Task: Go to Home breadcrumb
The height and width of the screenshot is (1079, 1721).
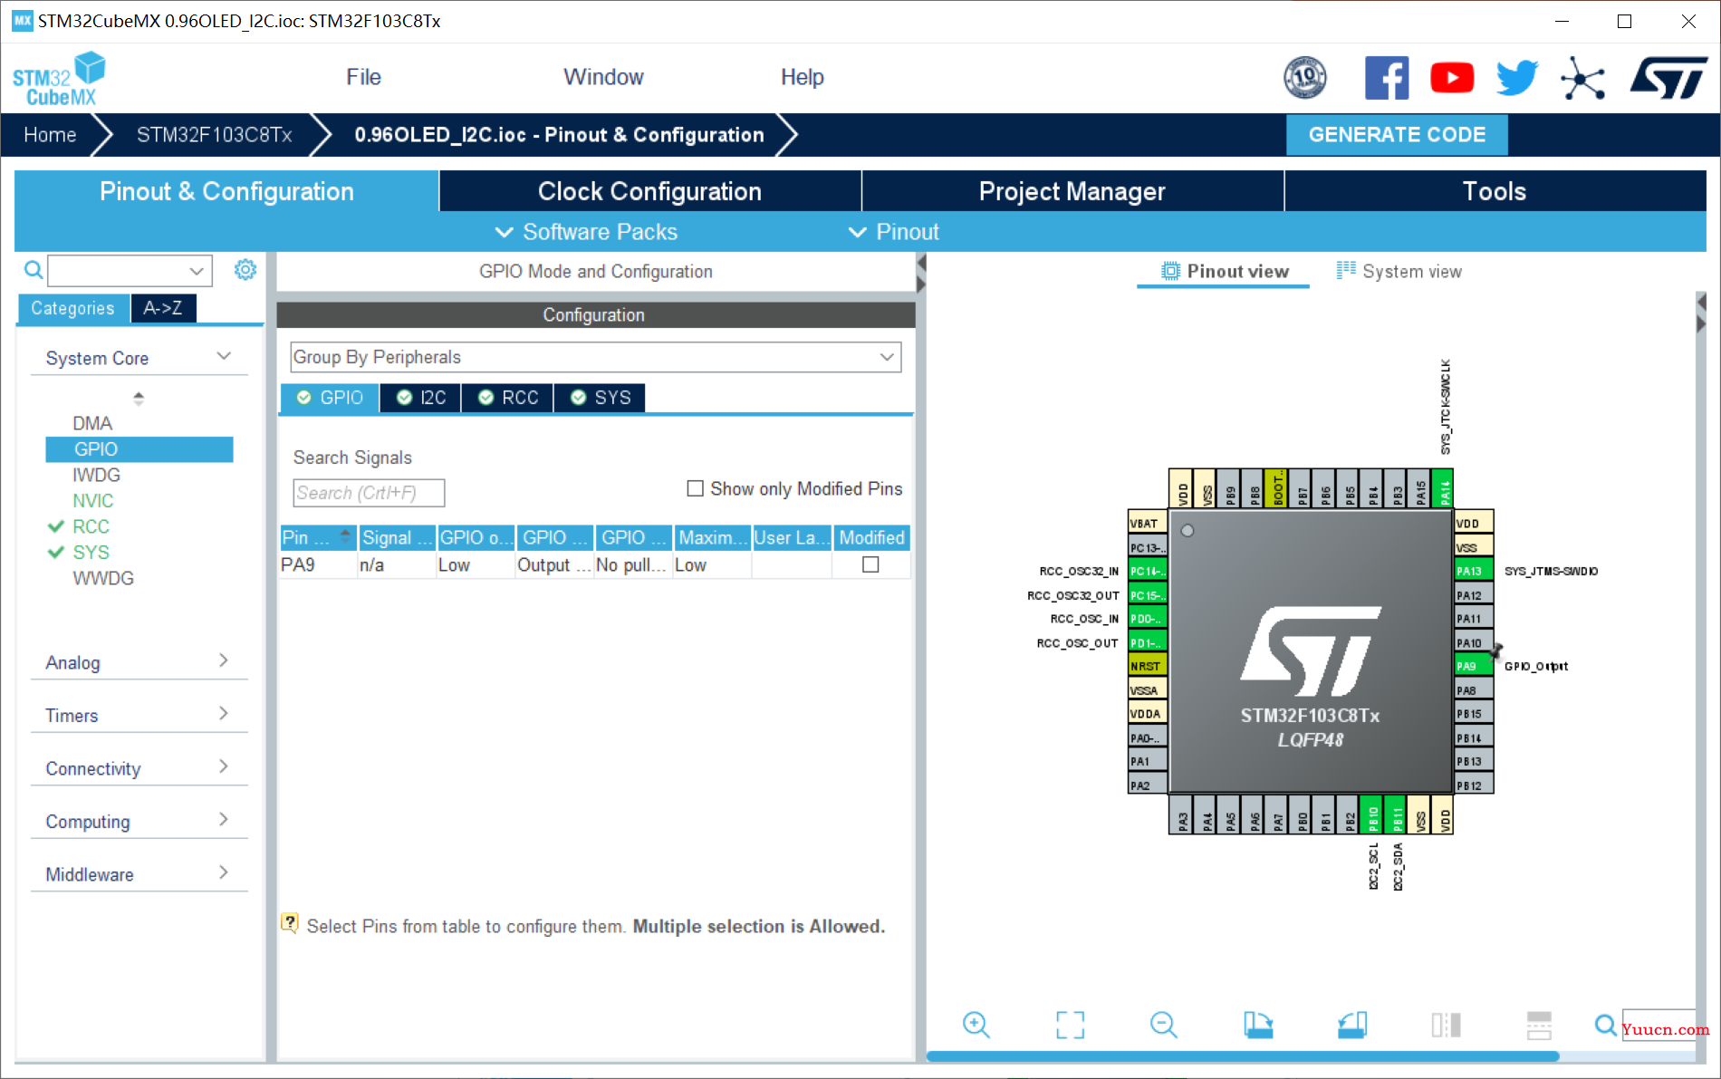Action: [x=50, y=135]
